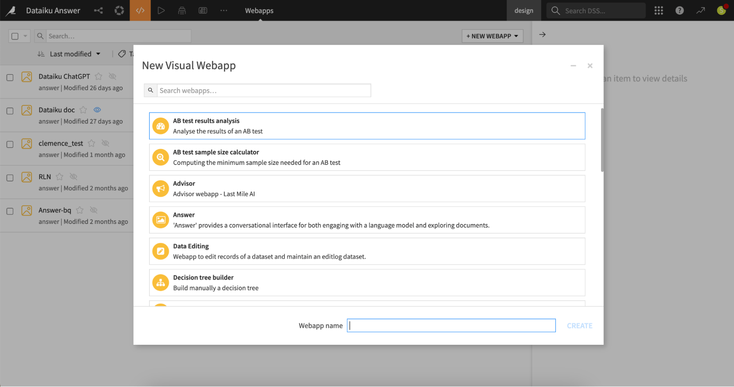Viewport: 734px width, 387px height.
Task: Click the Dataiku bird logo
Action: pyautogui.click(x=11, y=11)
